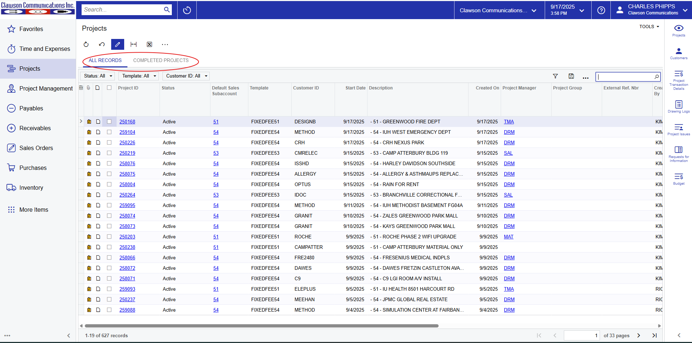This screenshot has width=692, height=343.
Task: Check the box for project 250168
Action: pos(109,122)
